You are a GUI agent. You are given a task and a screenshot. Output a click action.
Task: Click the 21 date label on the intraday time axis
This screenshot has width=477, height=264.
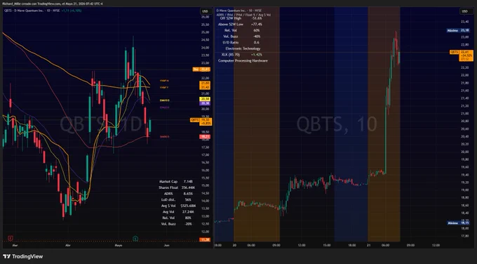368,245
